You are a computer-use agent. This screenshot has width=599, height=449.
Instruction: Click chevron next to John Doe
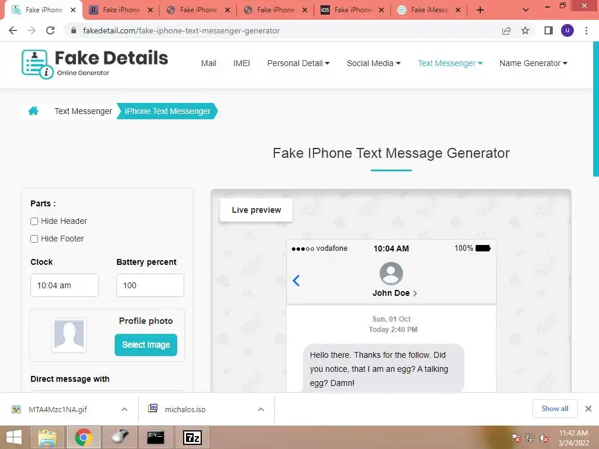415,293
